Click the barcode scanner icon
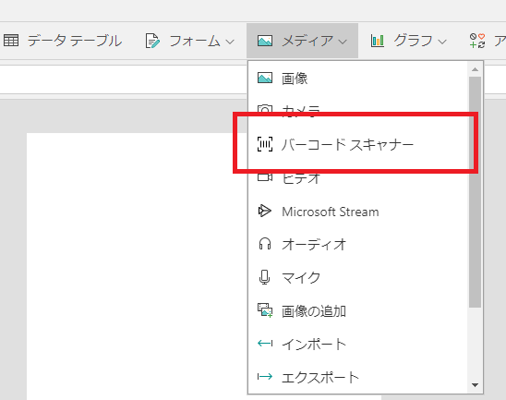 265,144
